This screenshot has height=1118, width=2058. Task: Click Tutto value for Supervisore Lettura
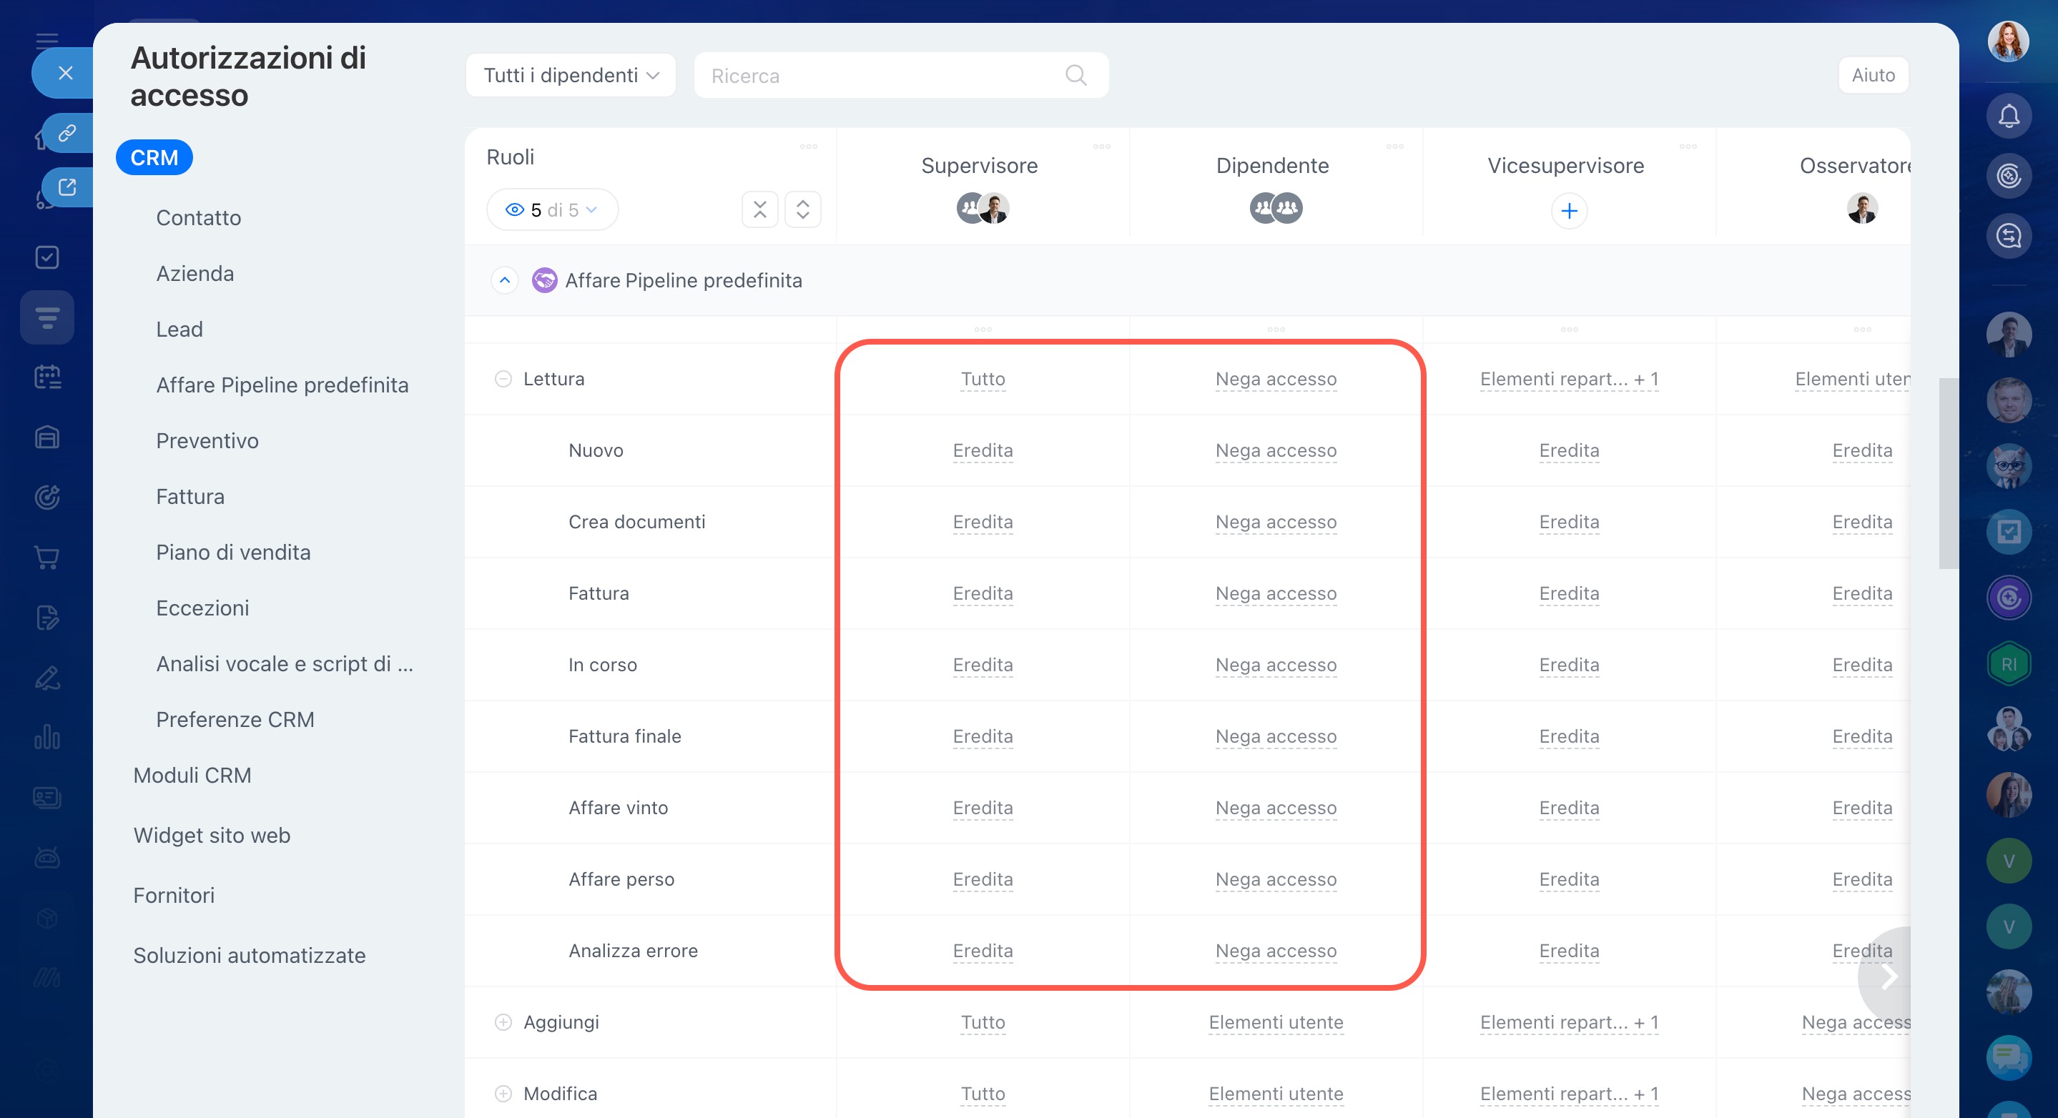coord(982,379)
